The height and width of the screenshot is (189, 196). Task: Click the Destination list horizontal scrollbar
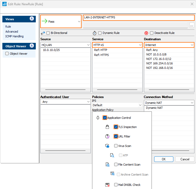[169, 90]
